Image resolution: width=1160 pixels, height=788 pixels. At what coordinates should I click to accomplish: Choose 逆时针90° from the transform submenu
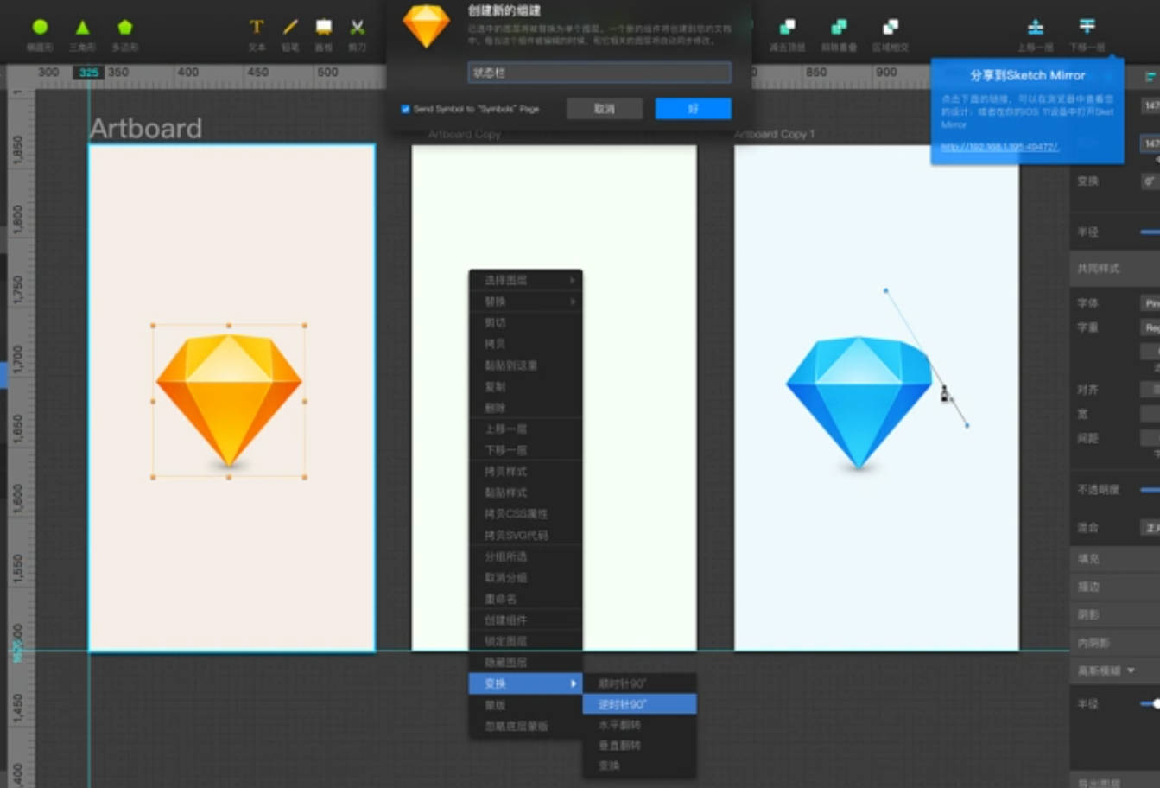coord(639,704)
